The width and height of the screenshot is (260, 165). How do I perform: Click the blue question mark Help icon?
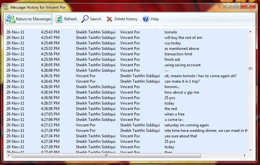[x=146, y=19]
